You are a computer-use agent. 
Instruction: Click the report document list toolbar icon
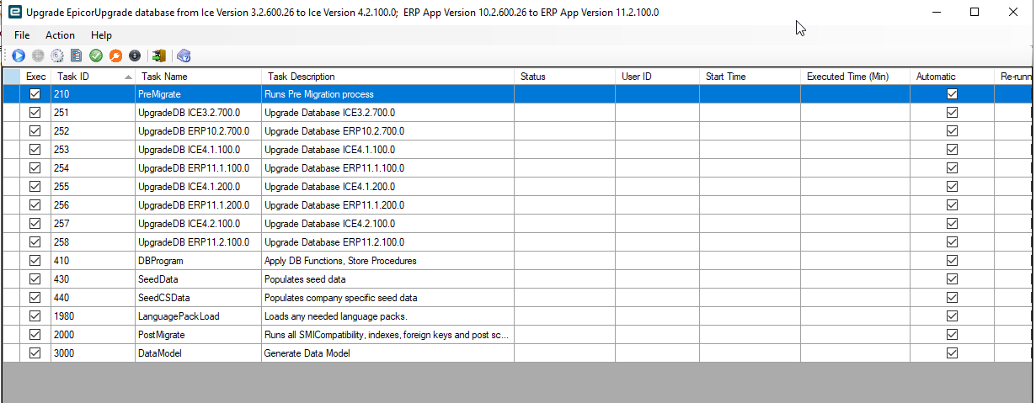coord(77,56)
